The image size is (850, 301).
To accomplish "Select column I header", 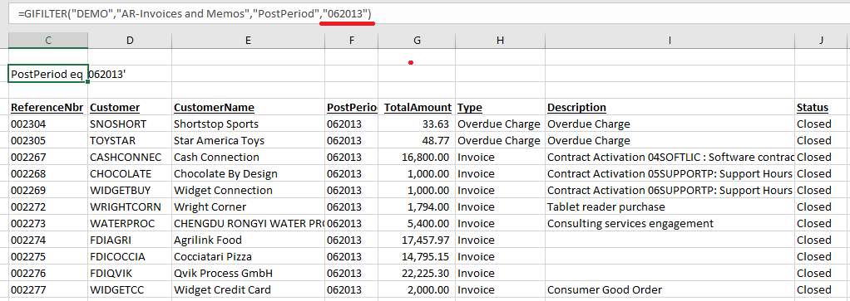I will tap(670, 40).
